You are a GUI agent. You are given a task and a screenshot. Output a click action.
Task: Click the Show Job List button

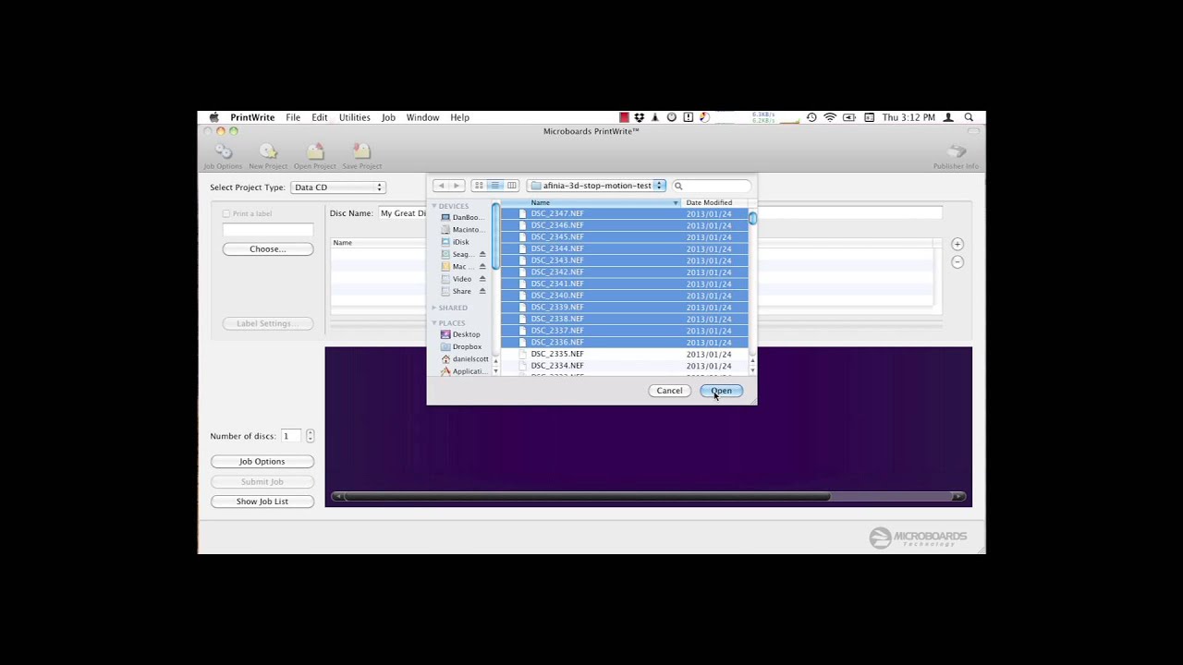point(262,502)
